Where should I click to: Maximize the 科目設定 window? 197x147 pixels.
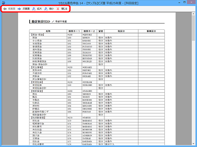(184, 2)
